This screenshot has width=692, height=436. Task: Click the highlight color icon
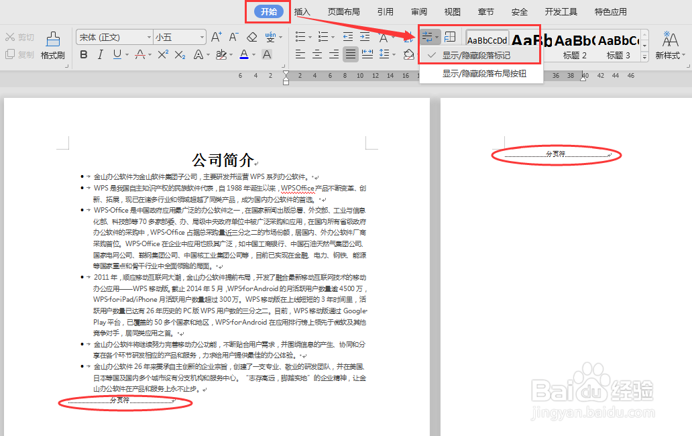click(223, 54)
